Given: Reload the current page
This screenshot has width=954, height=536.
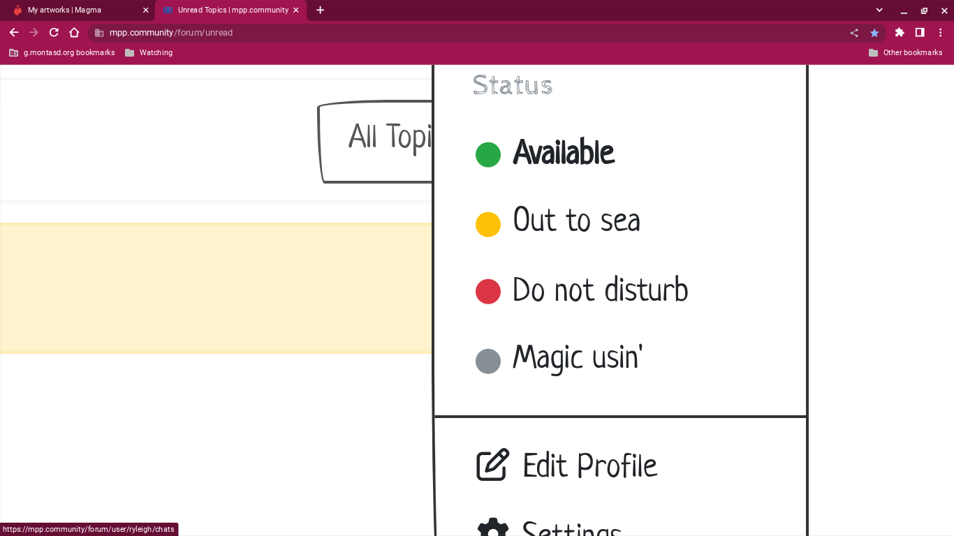Looking at the screenshot, I should pos(54,33).
